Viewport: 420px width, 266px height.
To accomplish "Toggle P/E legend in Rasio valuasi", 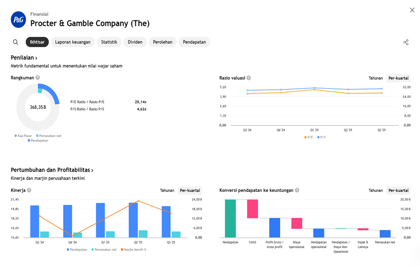I will pos(309,137).
